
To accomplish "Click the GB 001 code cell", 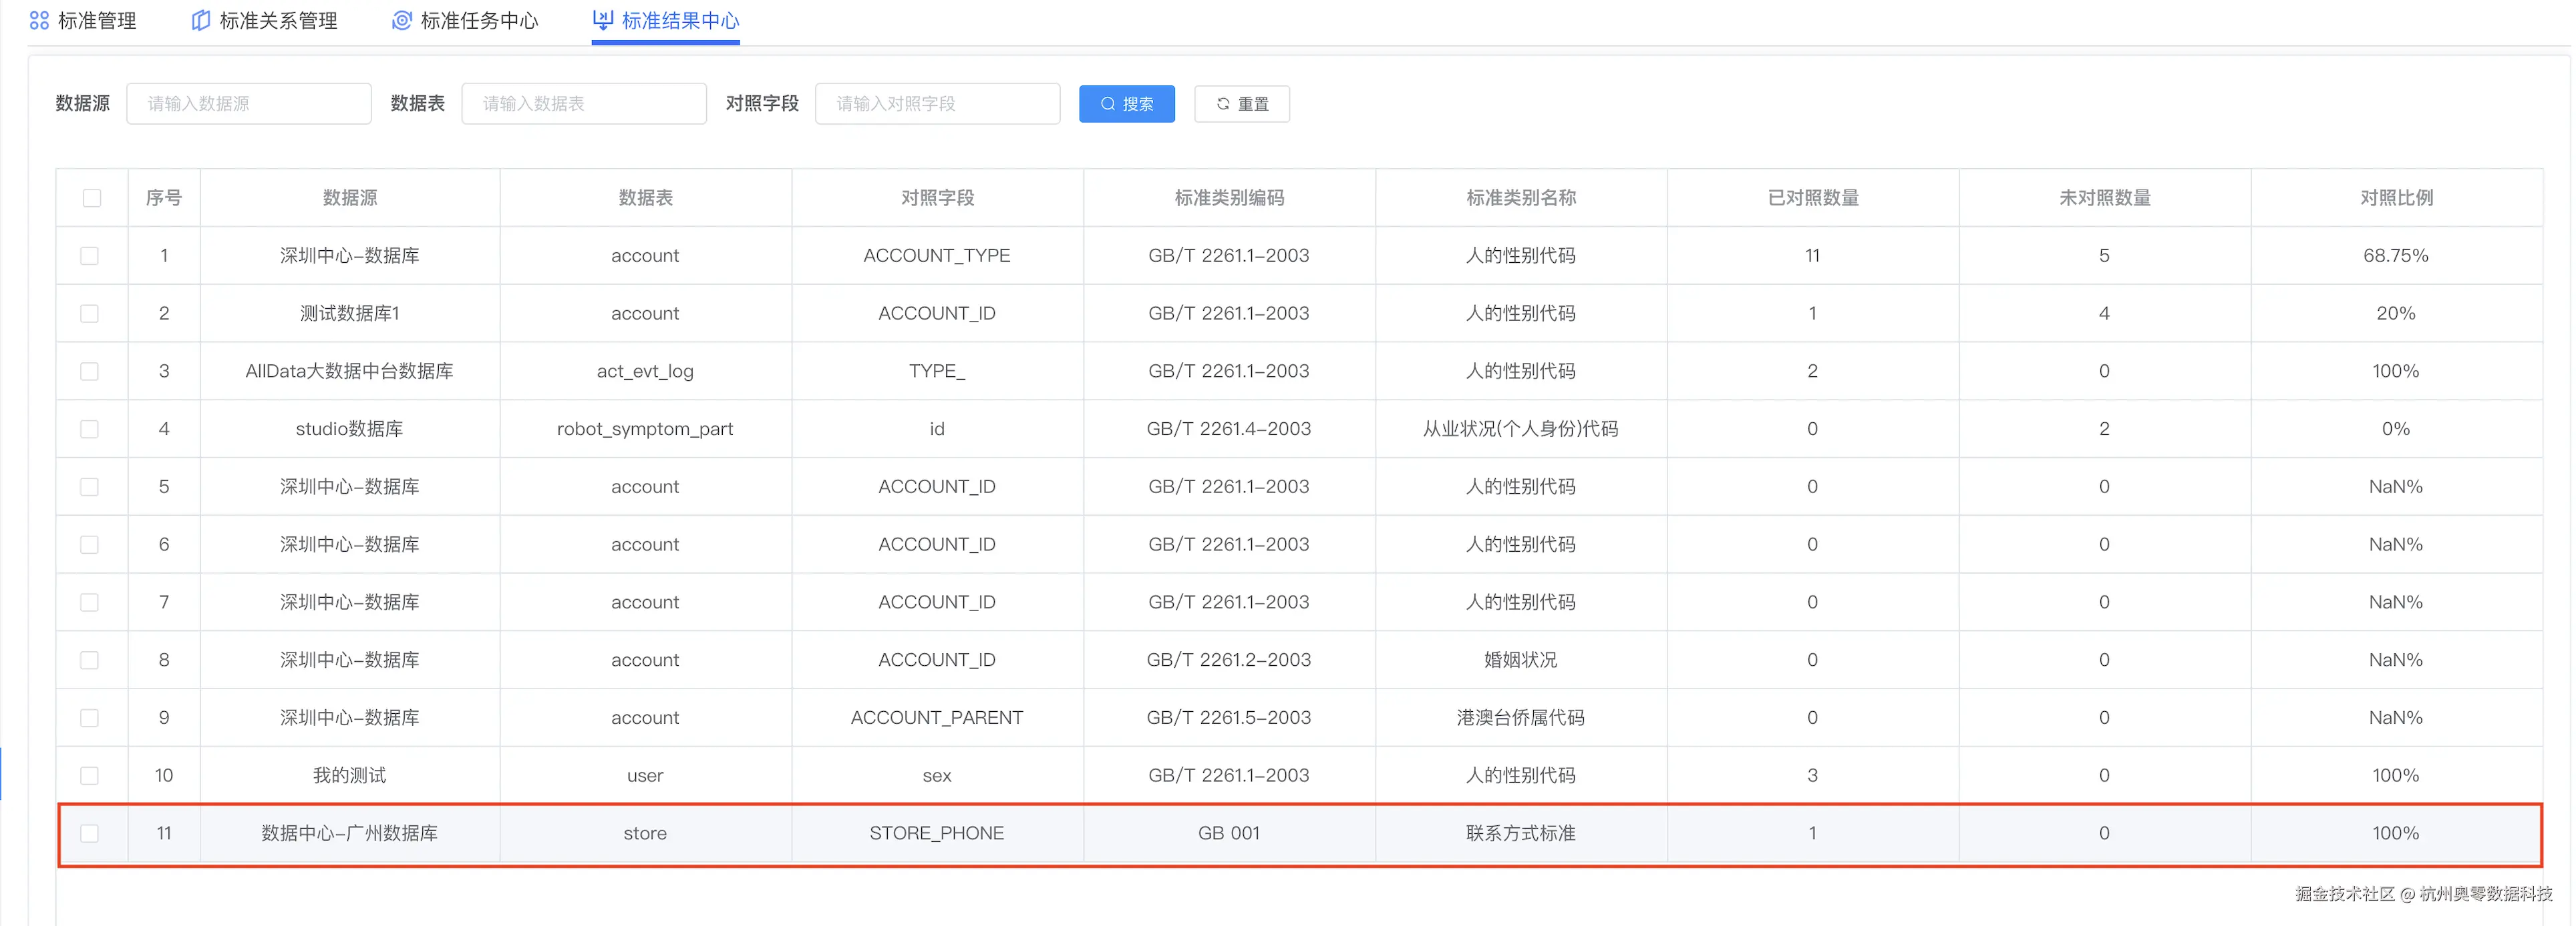I will (x=1229, y=834).
